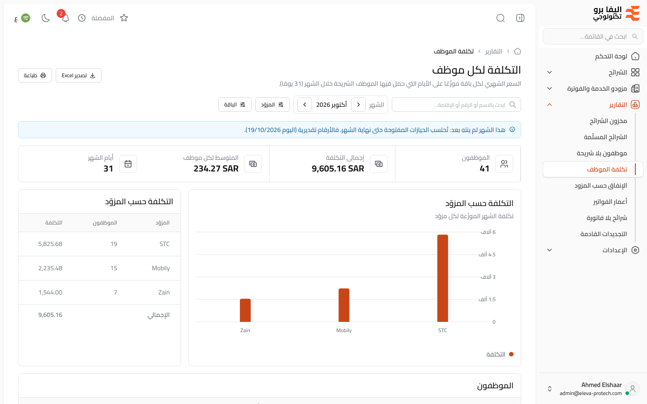Viewport: 647px width, 404px height.
Task: Go to the previous month arrow
Action: 359,105
